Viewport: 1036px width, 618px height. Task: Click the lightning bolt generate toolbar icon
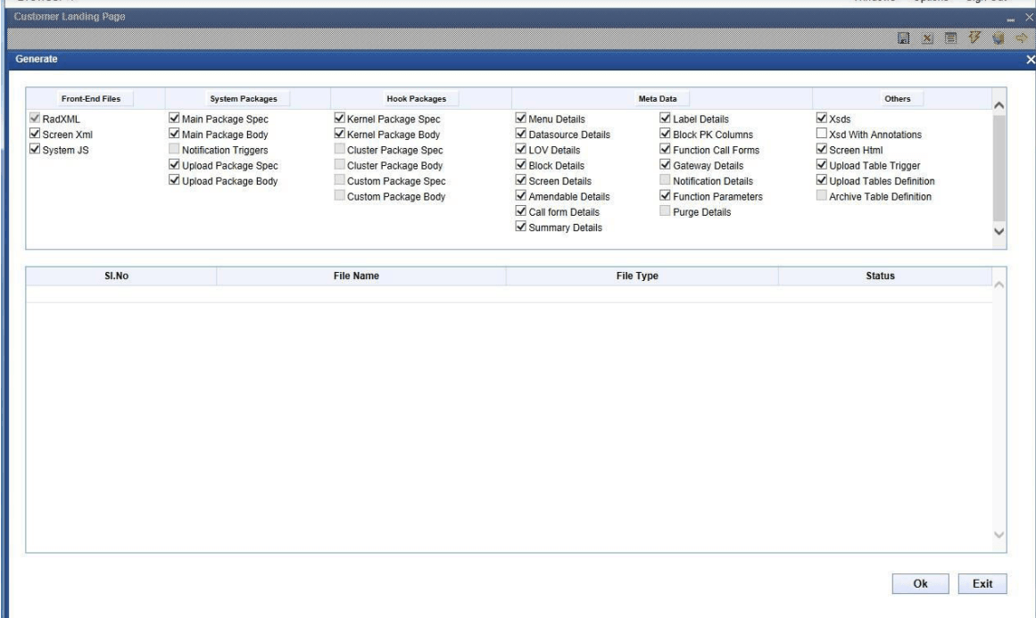pos(974,37)
